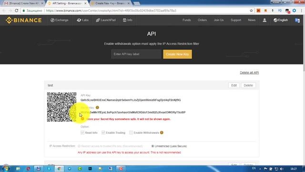The image size is (305, 172).
Task: Show hidden system tray icons
Action: click(260, 169)
